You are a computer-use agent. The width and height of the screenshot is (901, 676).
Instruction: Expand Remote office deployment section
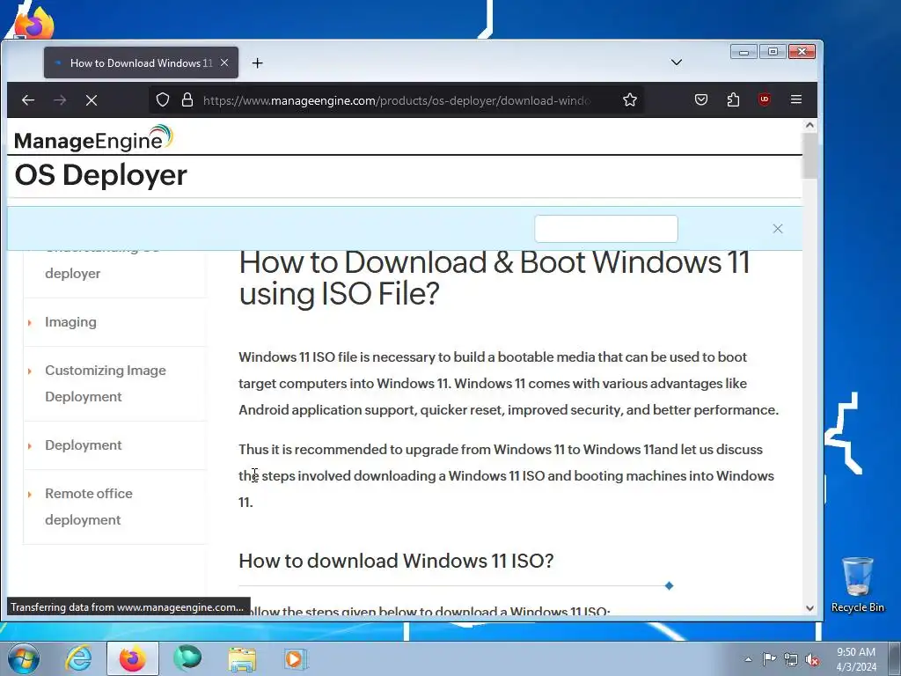pos(30,494)
